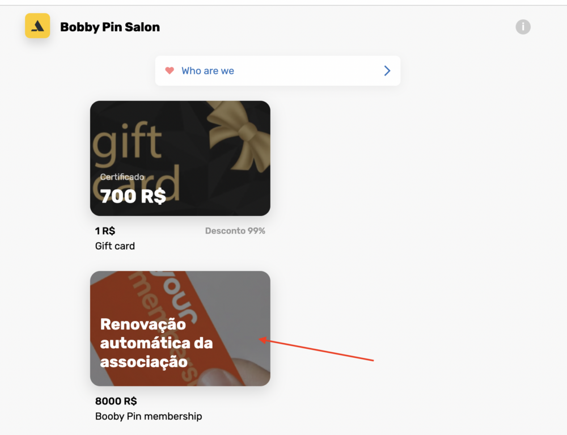The height and width of the screenshot is (435, 567).
Task: Open the "Gift card" product name
Action: pyautogui.click(x=115, y=246)
